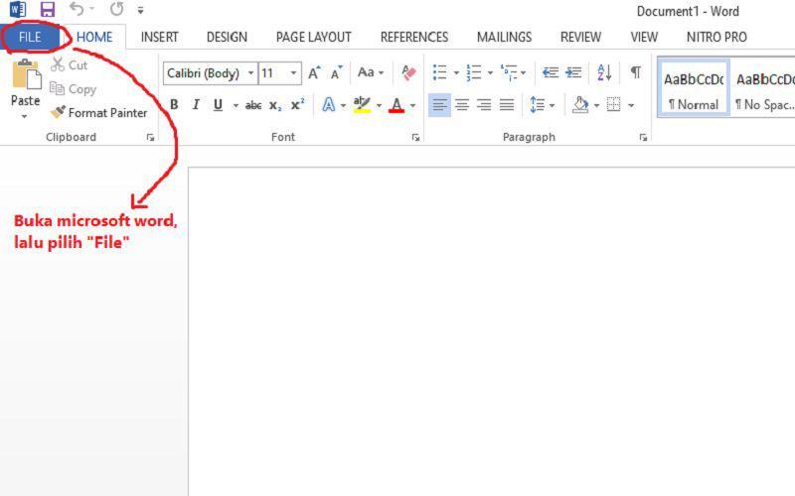Expand the underline style dropdown arrow
The width and height of the screenshot is (795, 496).
pyautogui.click(x=236, y=105)
